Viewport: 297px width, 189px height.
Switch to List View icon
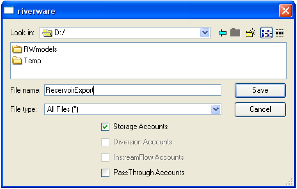tap(266, 33)
